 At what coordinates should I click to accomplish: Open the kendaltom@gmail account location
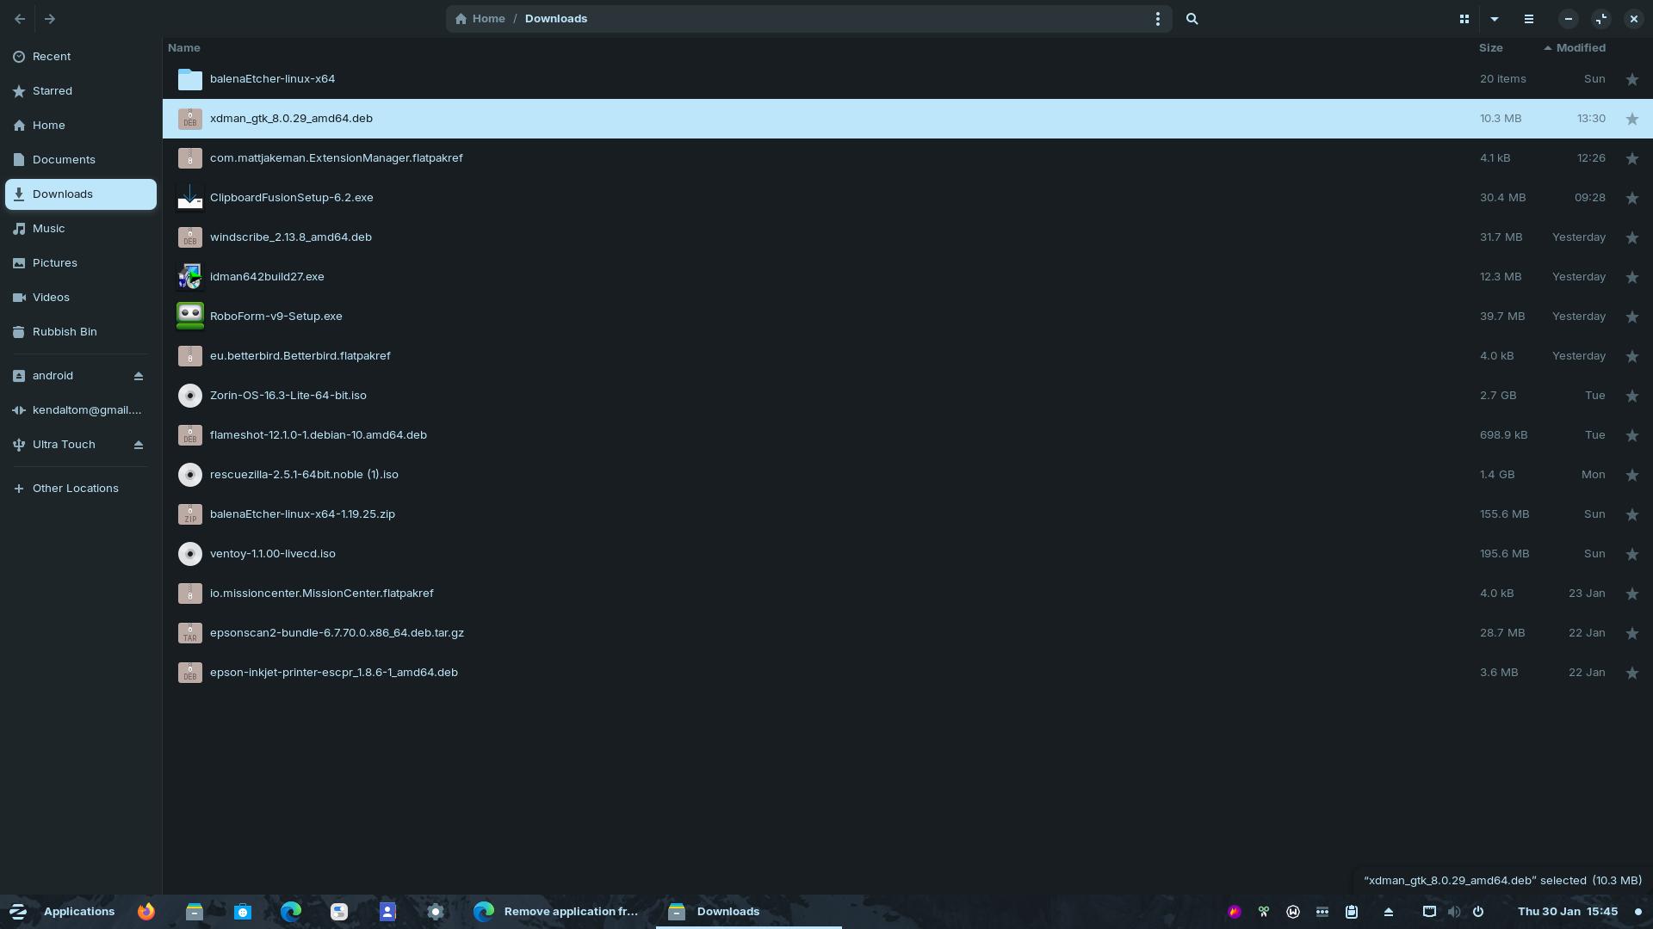(x=81, y=410)
